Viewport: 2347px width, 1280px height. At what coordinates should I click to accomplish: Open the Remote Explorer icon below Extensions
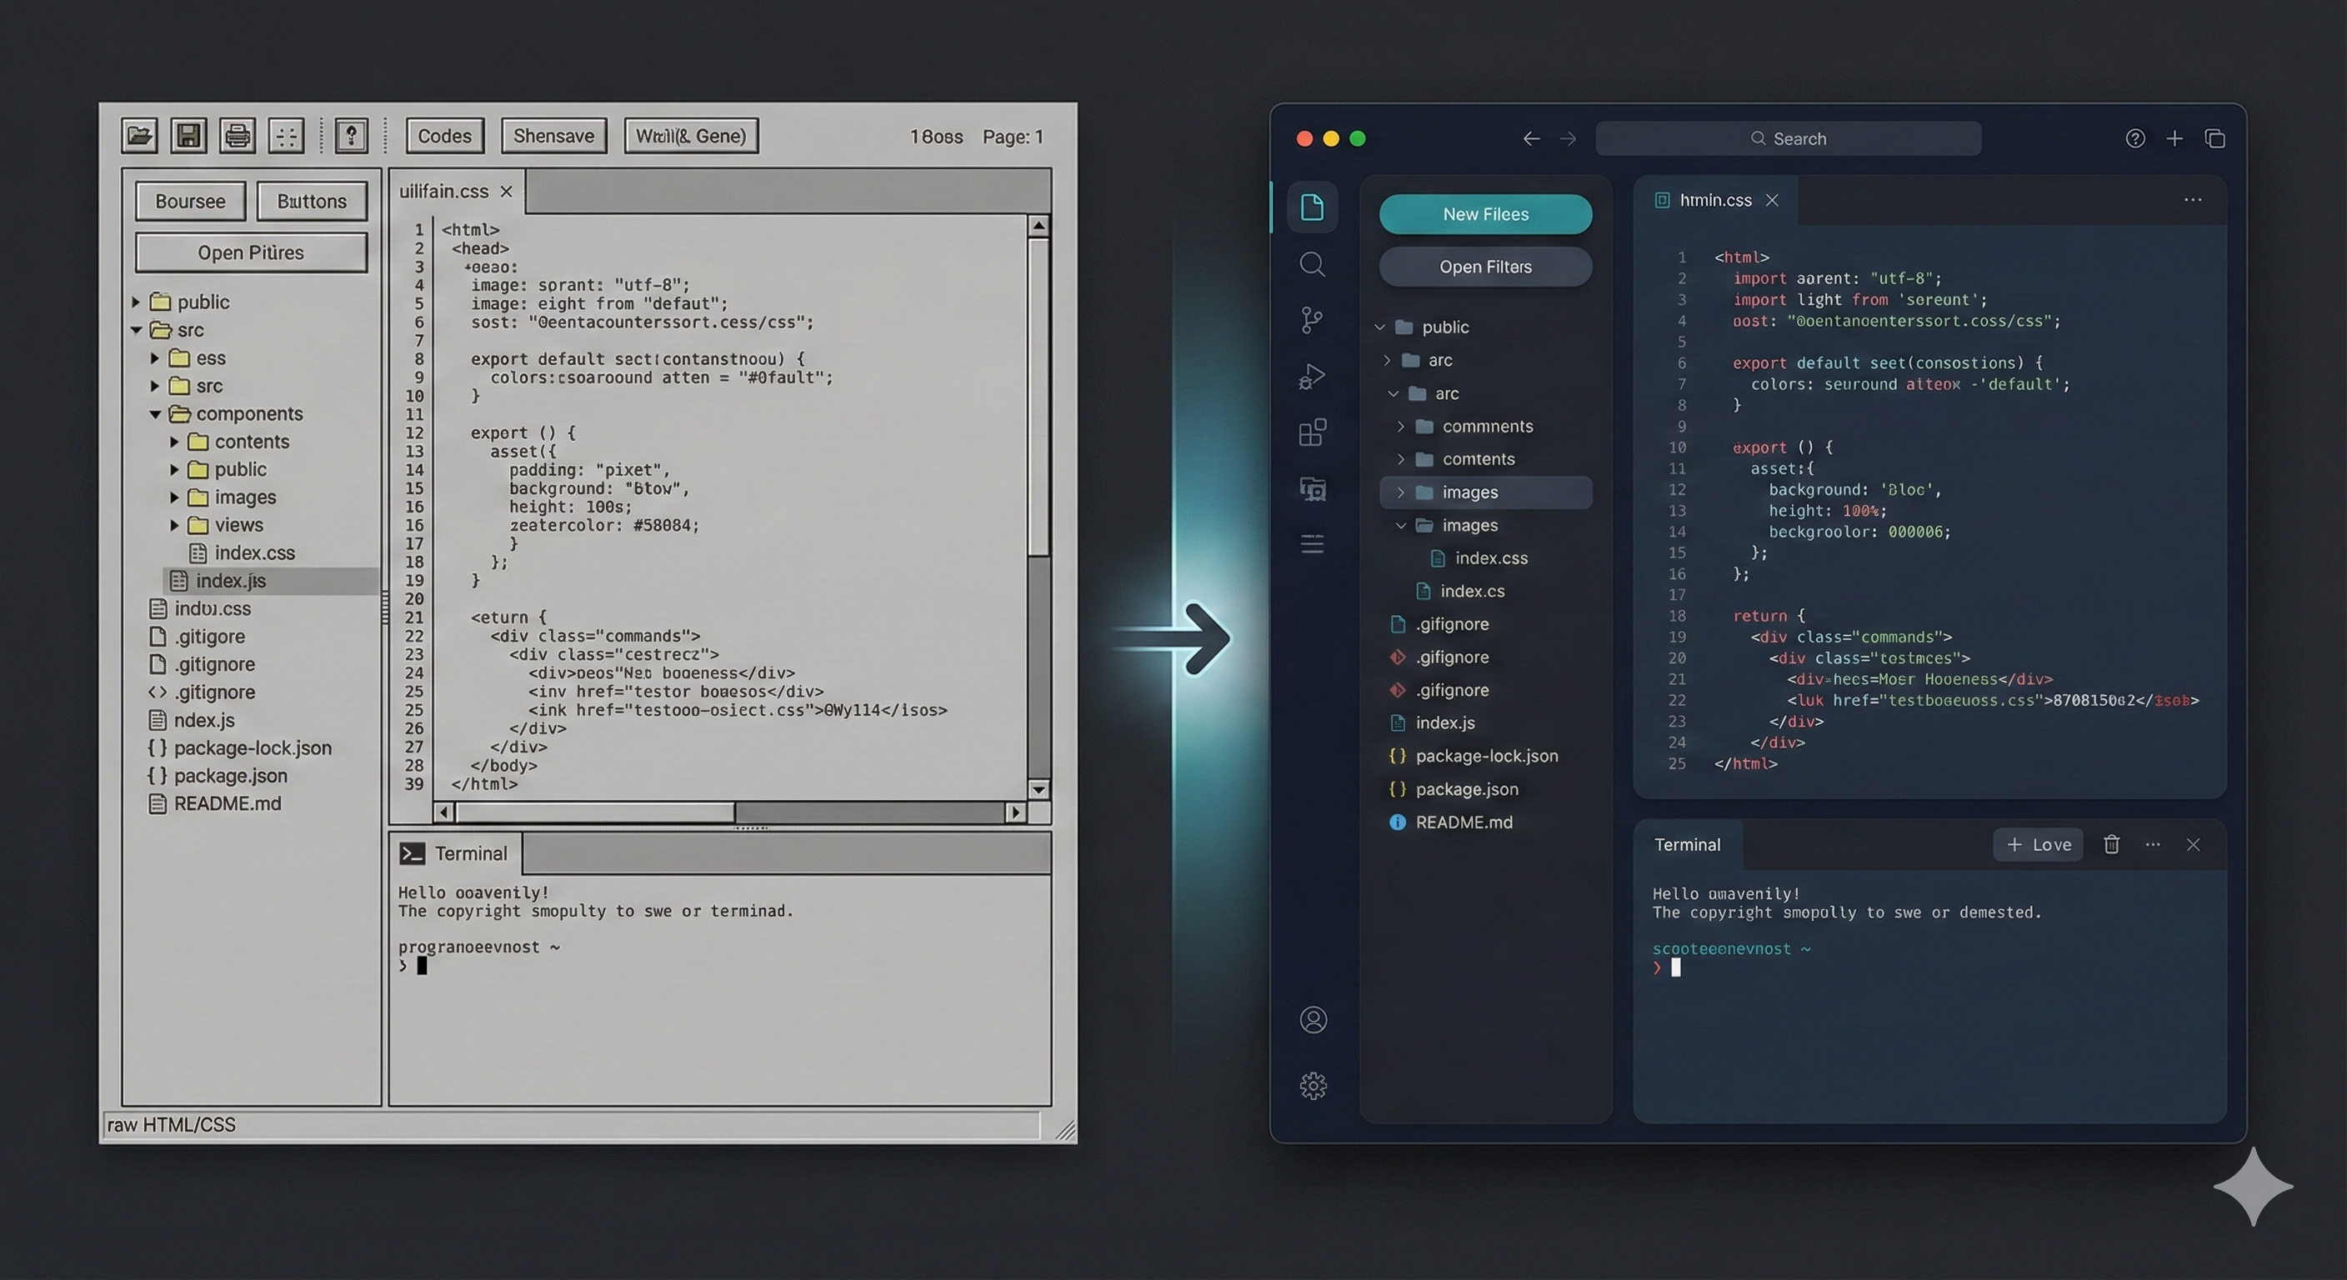1313,488
